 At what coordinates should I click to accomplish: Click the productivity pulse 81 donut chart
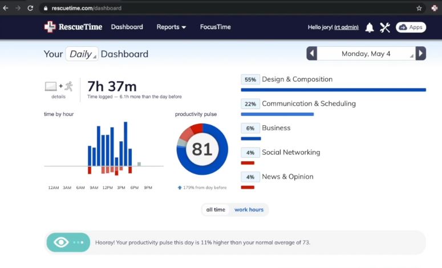point(202,149)
